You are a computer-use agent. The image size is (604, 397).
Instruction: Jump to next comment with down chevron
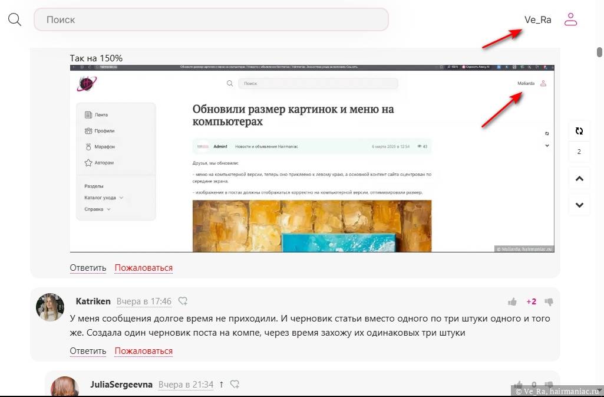(x=579, y=205)
